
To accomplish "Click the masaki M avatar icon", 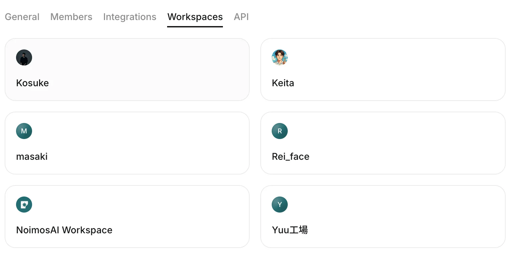I will coord(24,131).
